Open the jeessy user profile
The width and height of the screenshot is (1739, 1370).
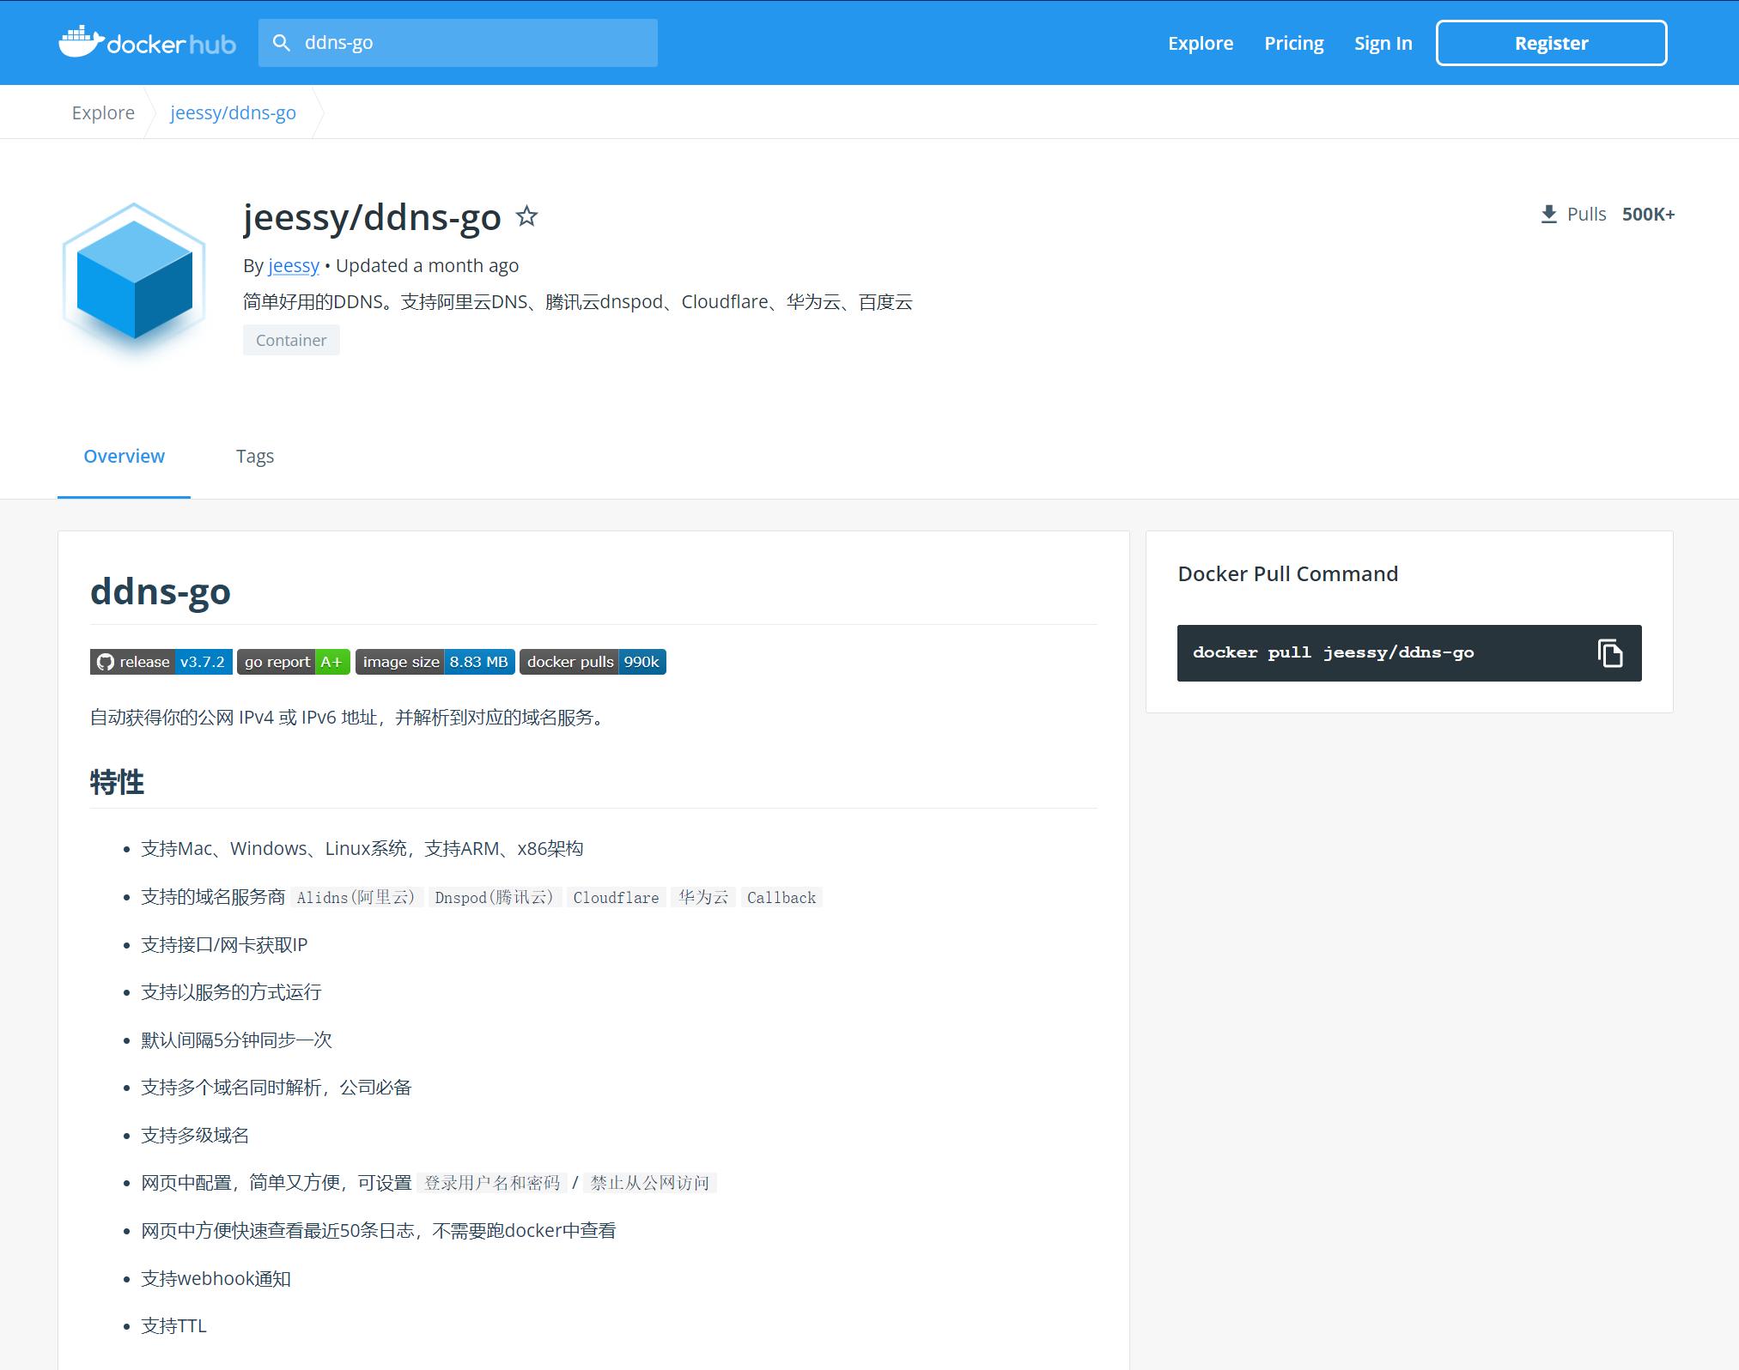[x=293, y=265]
